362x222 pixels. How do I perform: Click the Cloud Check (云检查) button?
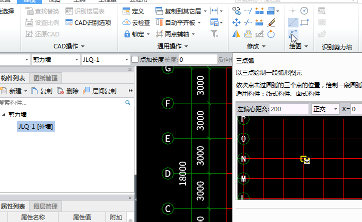pyautogui.click(x=136, y=23)
